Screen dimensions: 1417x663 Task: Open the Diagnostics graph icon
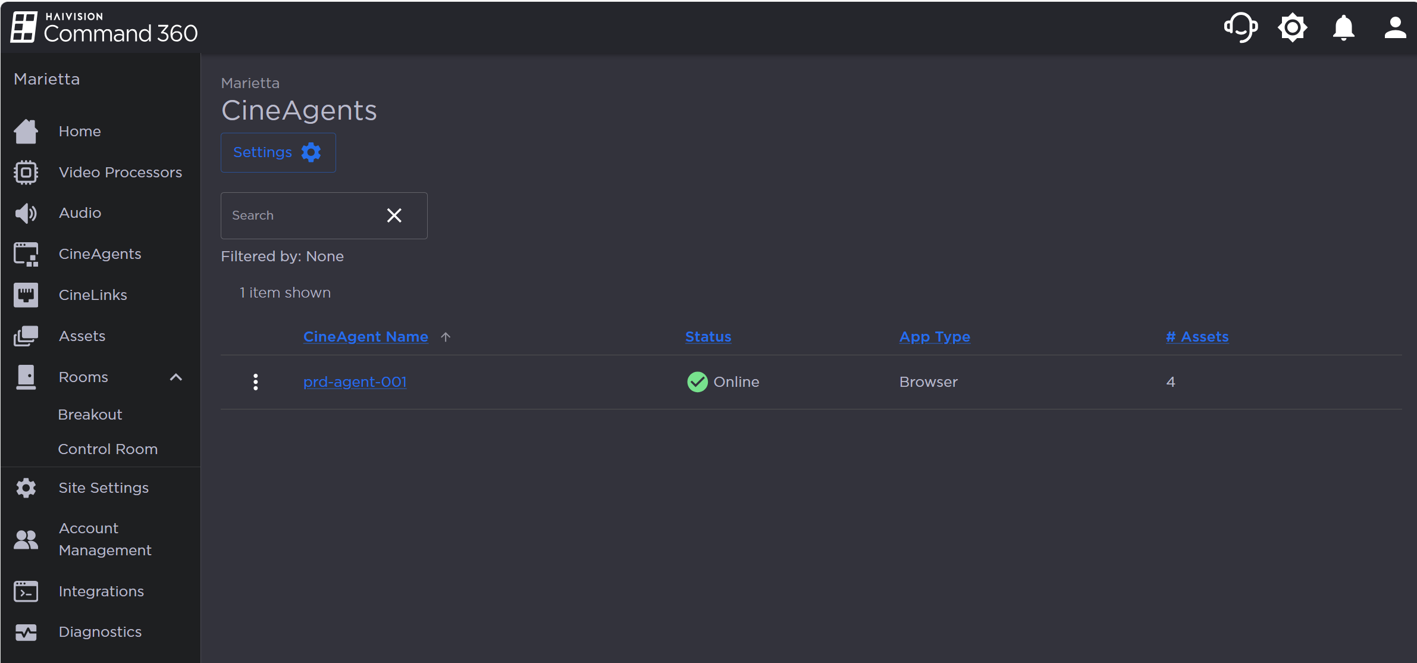[x=26, y=632]
